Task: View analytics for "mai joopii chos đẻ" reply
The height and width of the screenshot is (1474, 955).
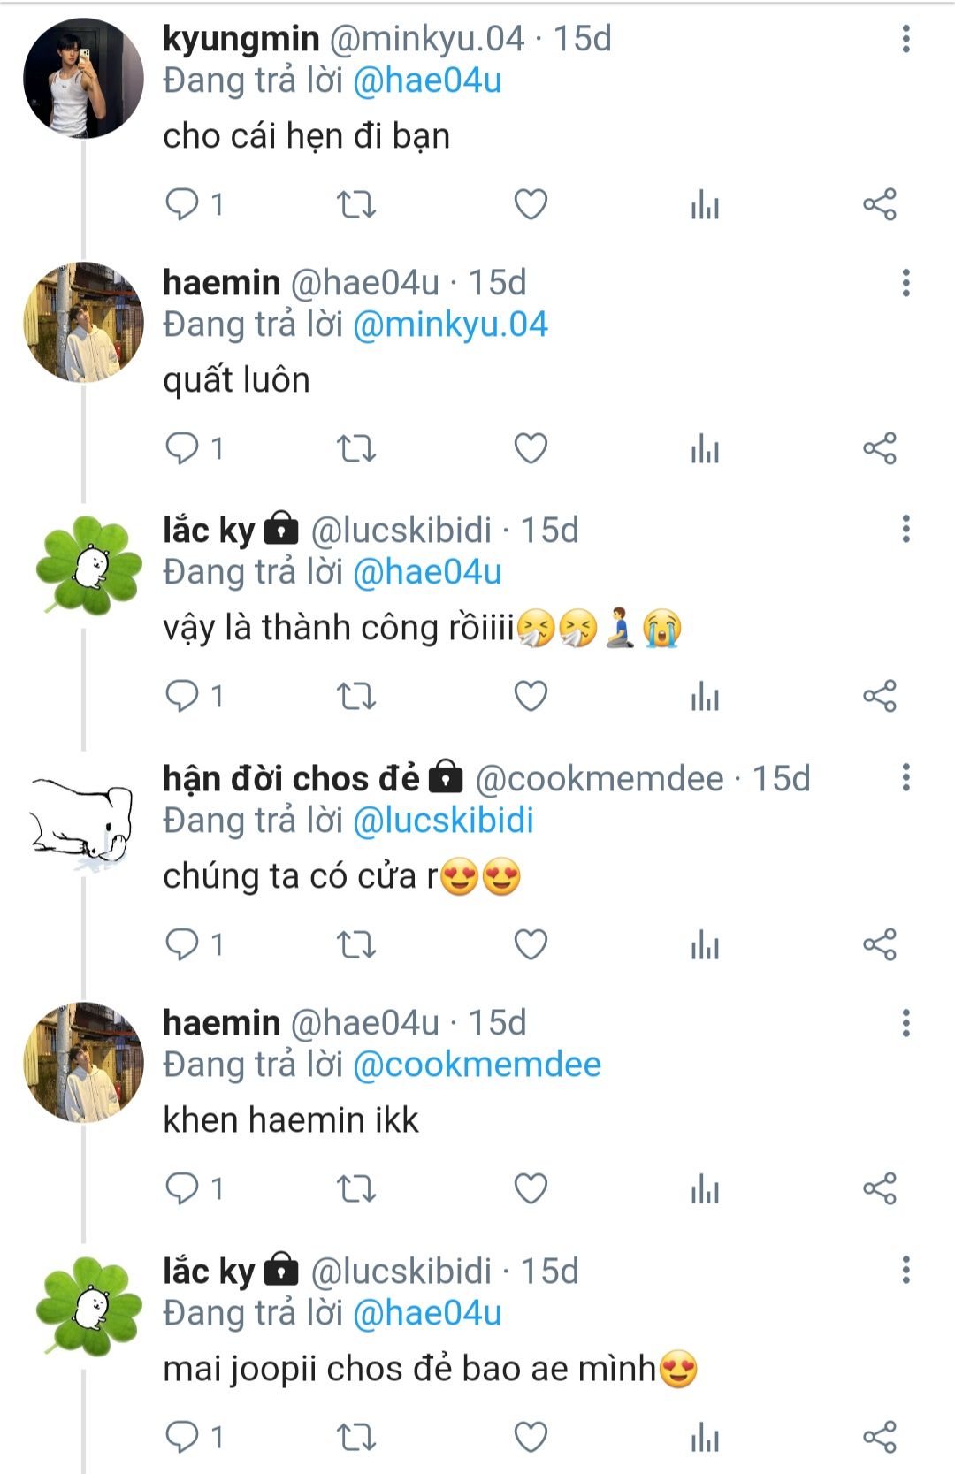Action: pyautogui.click(x=705, y=1438)
